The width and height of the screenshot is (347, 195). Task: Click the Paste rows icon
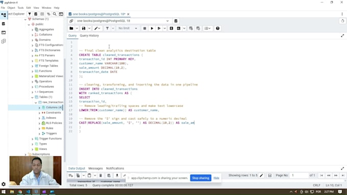pyautogui.click(x=89, y=175)
